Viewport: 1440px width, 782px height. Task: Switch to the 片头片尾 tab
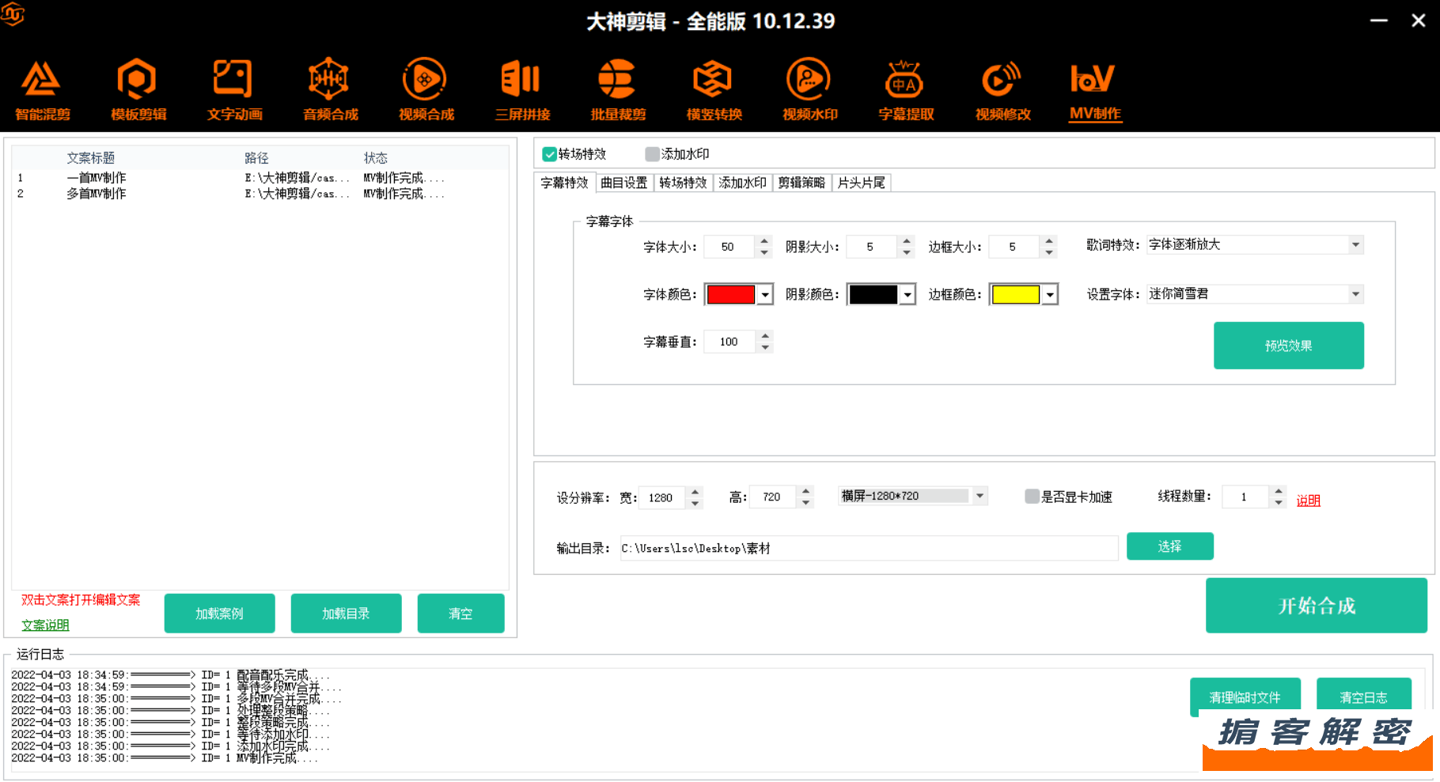click(861, 183)
